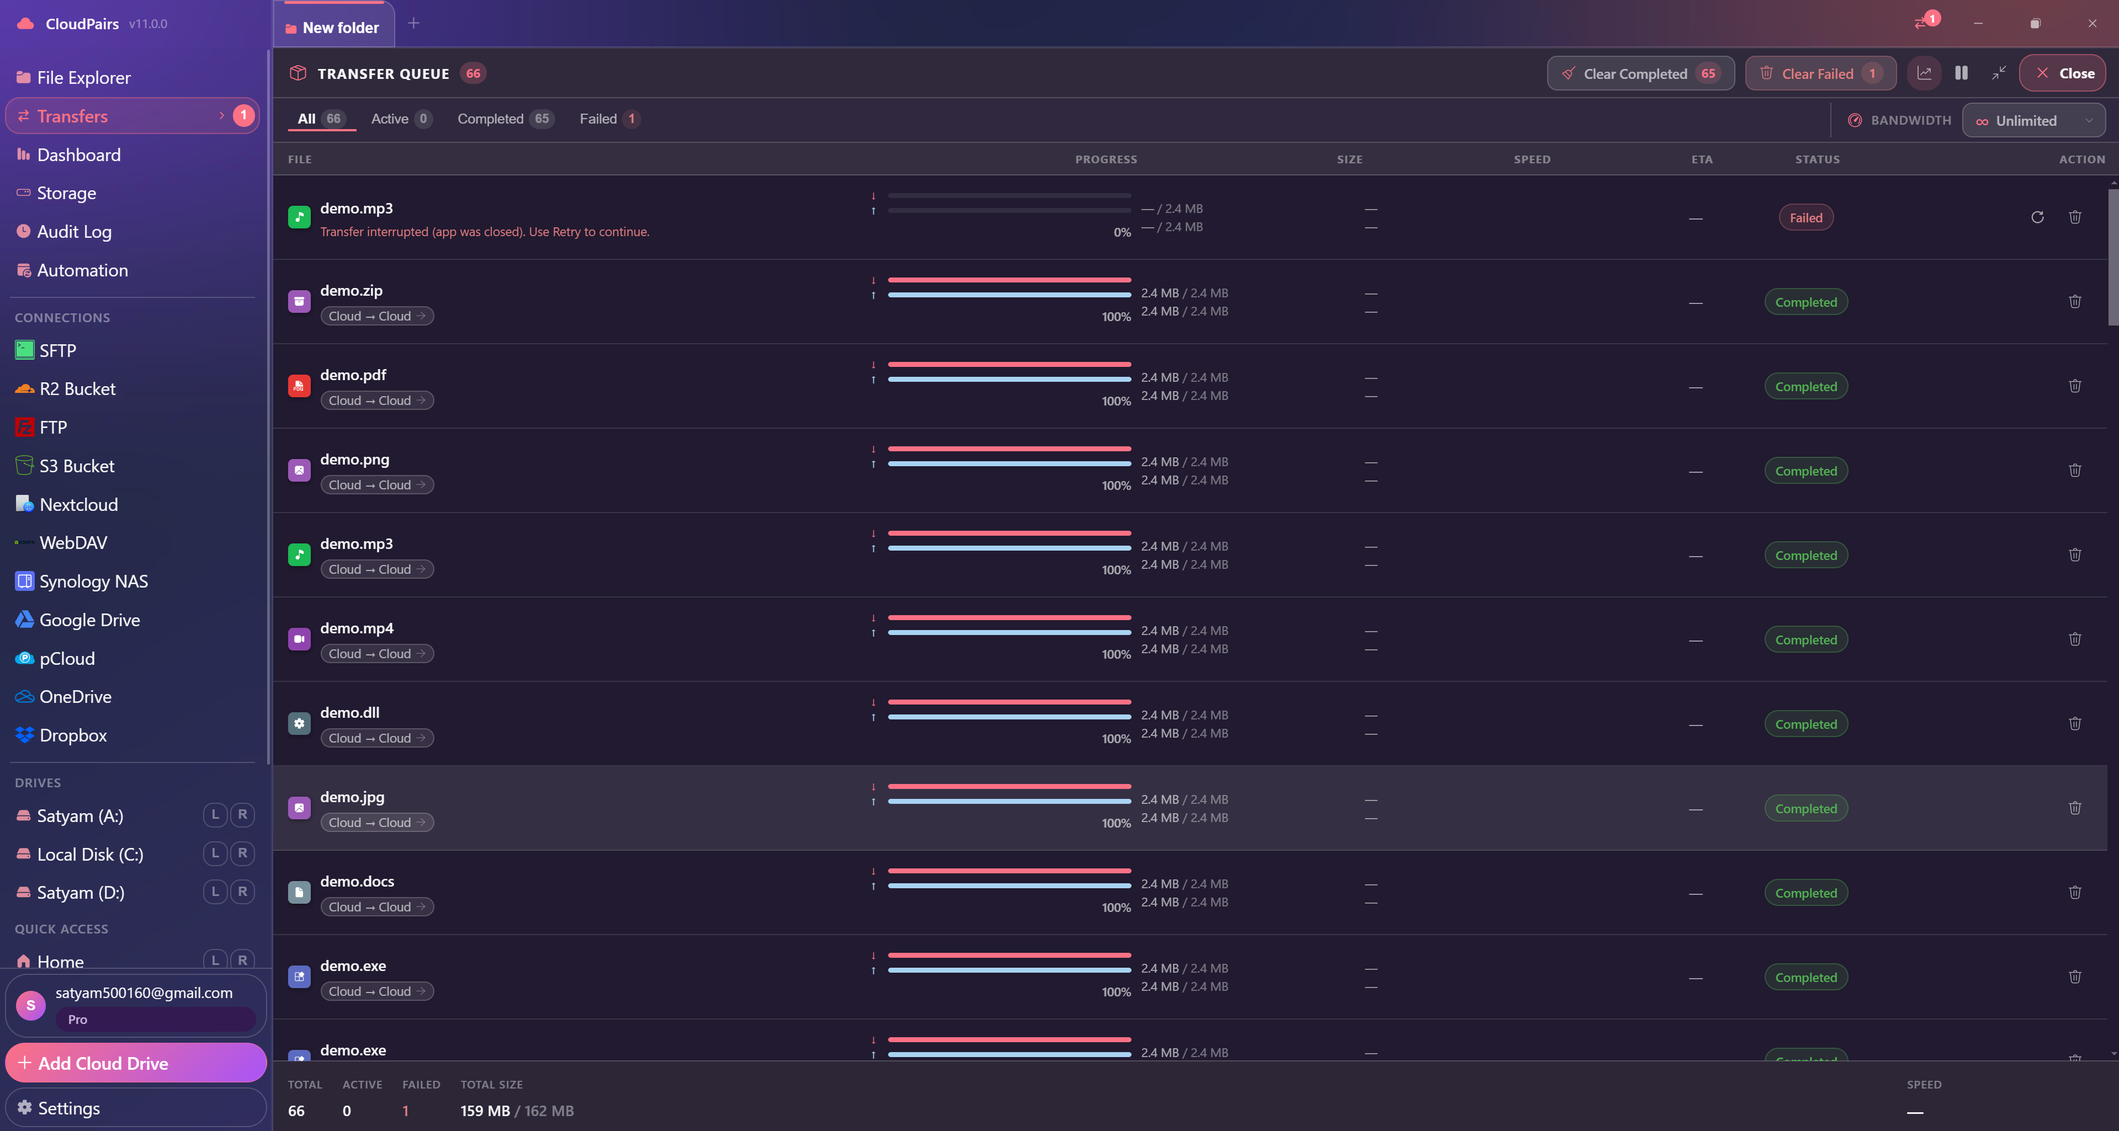2119x1131 pixels.
Task: Delete the demo.mp4 transfer entry
Action: 2075,639
